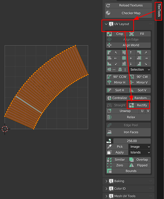Click the Iron Faces button

click(x=128, y=132)
